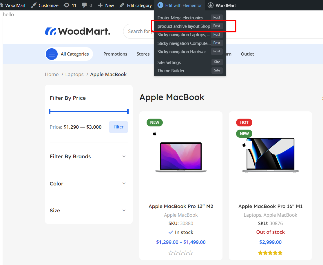Open Footer Mega electronics in Elementor menu
Image resolution: width=323 pixels, height=265 pixels.
[x=190, y=18]
